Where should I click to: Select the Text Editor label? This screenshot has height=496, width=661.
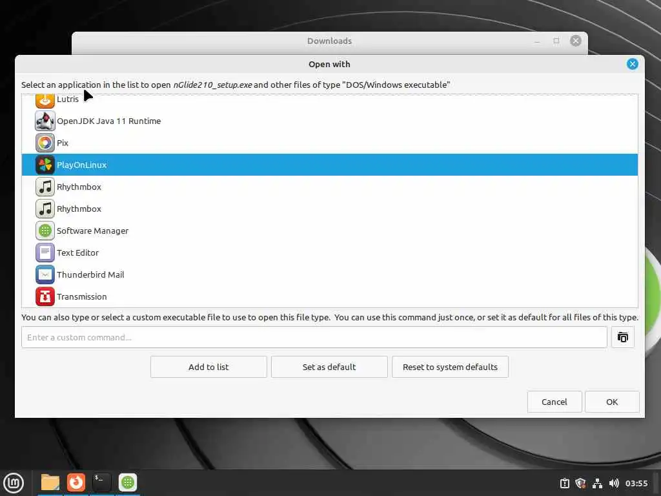pos(77,253)
